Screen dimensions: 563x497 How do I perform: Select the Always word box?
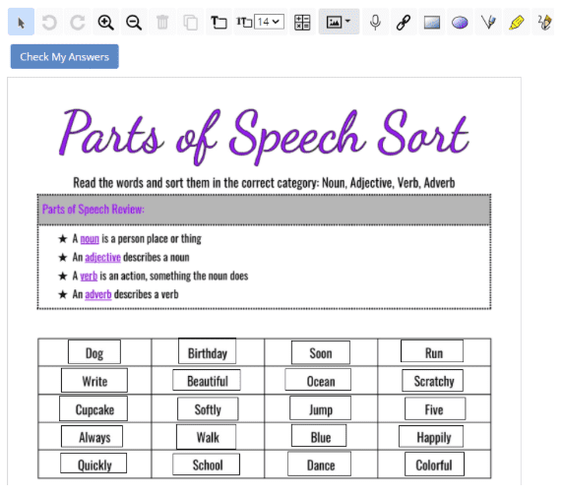(x=92, y=436)
